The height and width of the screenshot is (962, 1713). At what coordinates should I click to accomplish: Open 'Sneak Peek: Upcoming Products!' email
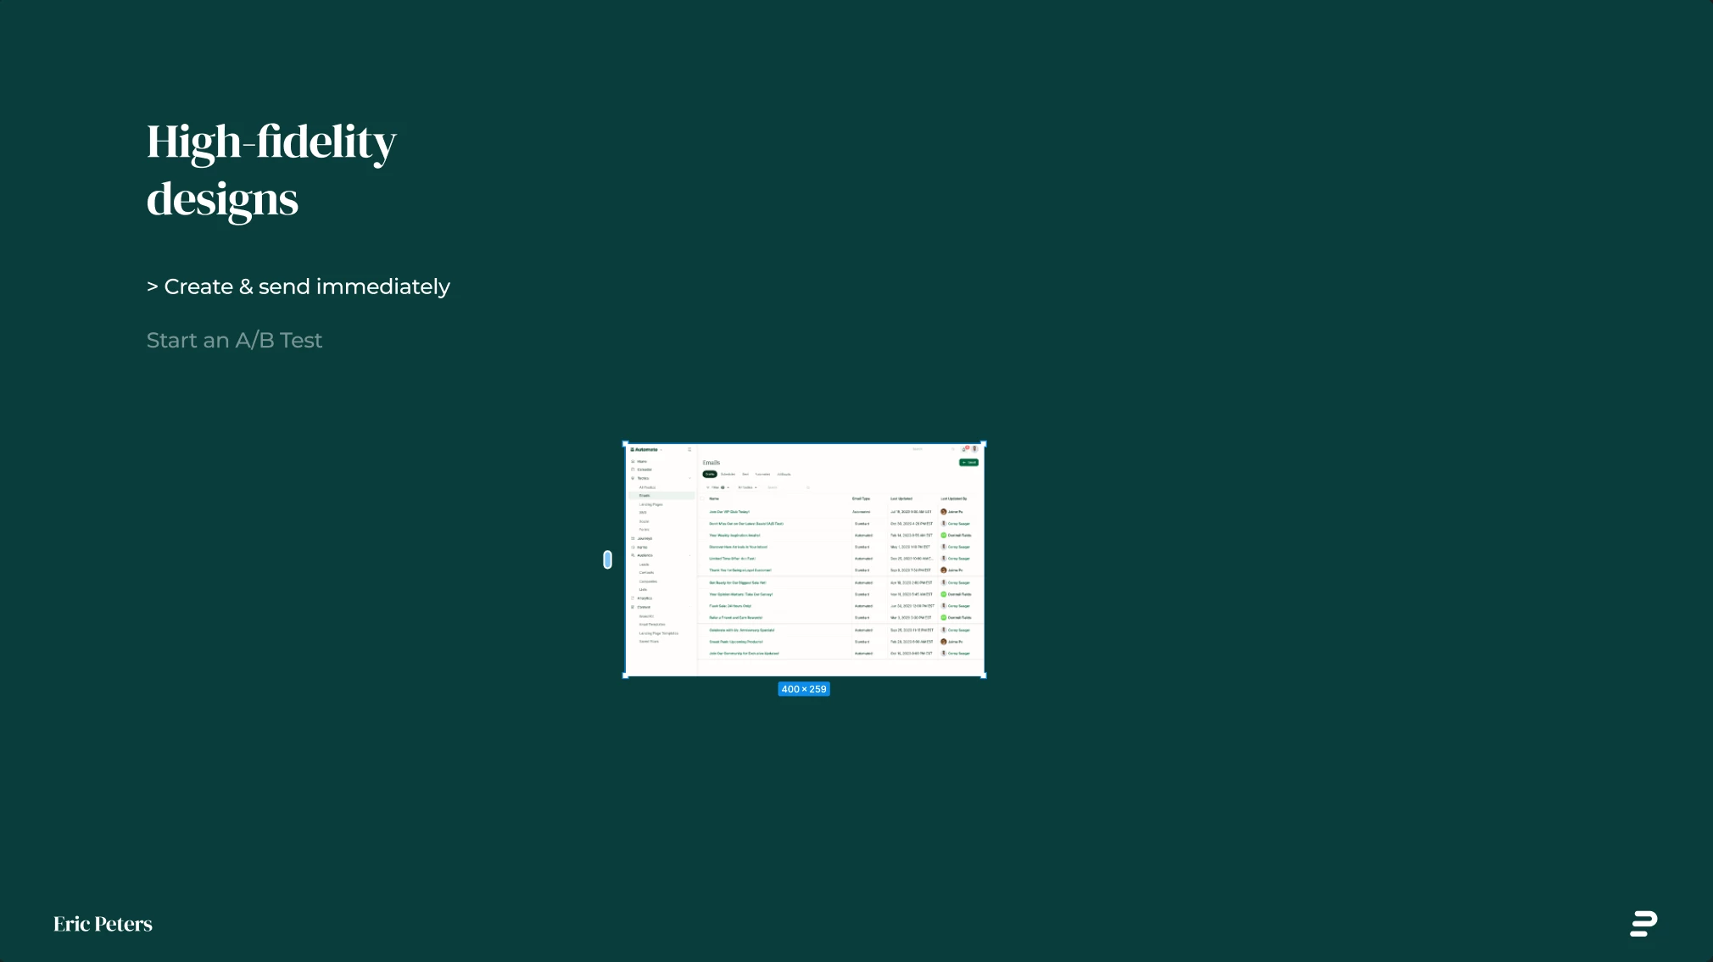coord(736,642)
